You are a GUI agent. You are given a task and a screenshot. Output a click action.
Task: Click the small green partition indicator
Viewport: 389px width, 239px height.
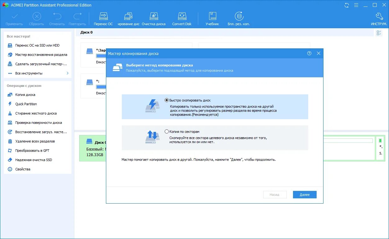(x=380, y=141)
